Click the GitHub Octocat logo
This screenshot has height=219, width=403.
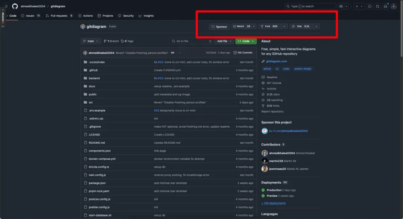(x=14, y=6)
